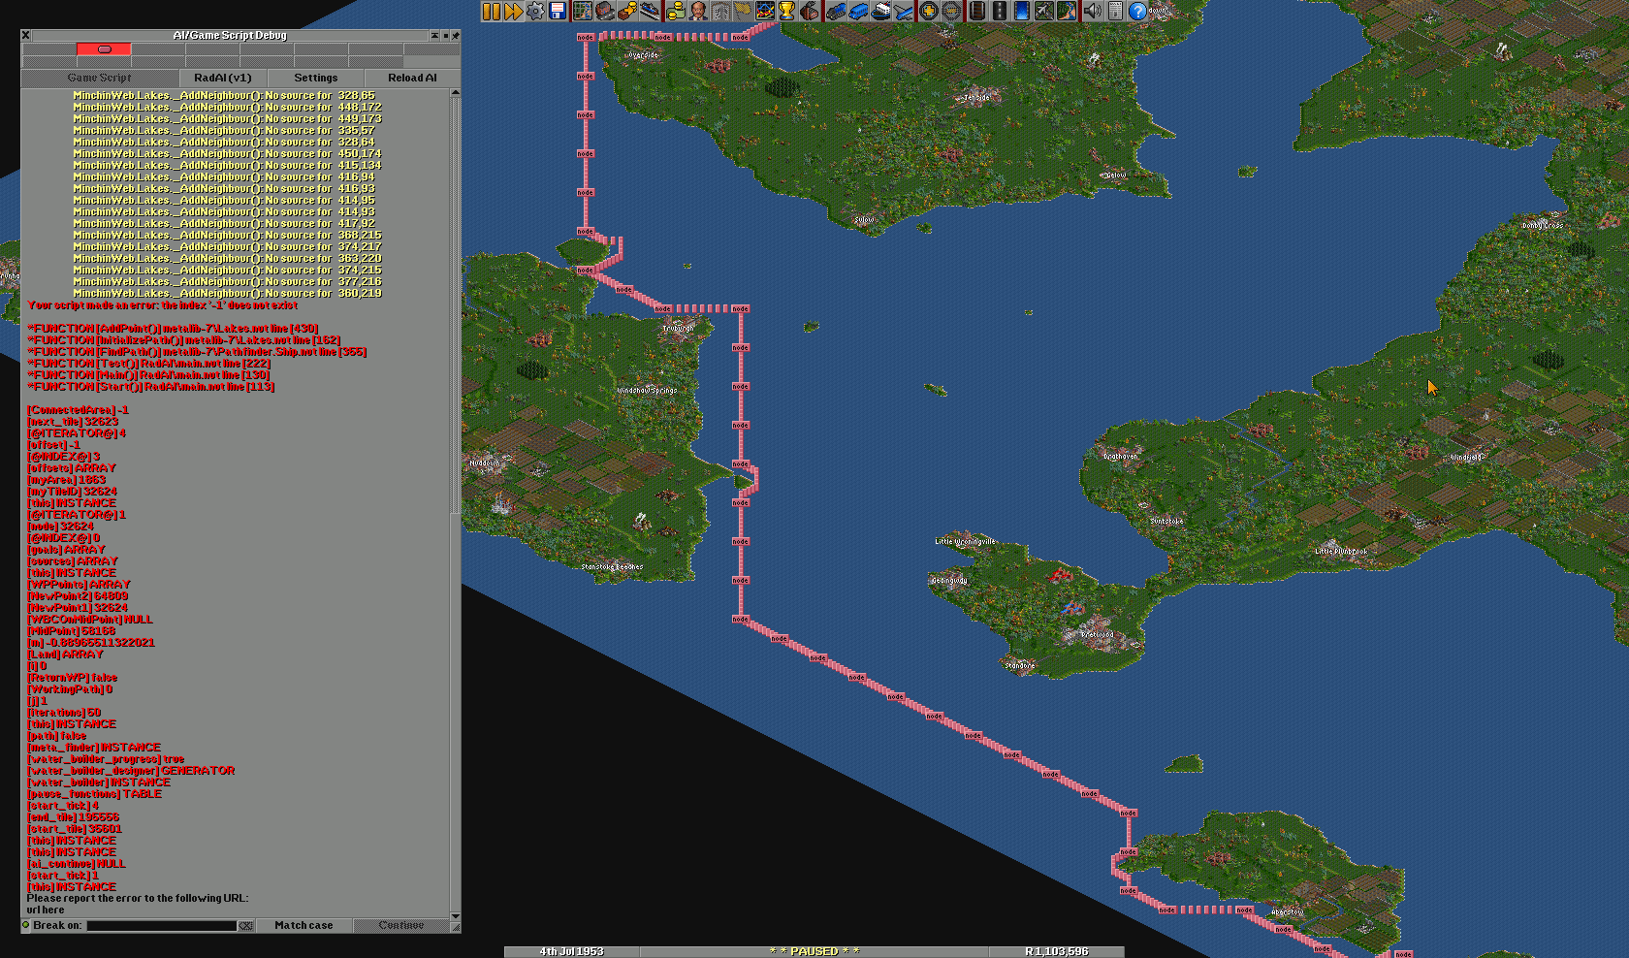Select the Start() function trace line
This screenshot has height=958, width=1629.
(x=150, y=386)
